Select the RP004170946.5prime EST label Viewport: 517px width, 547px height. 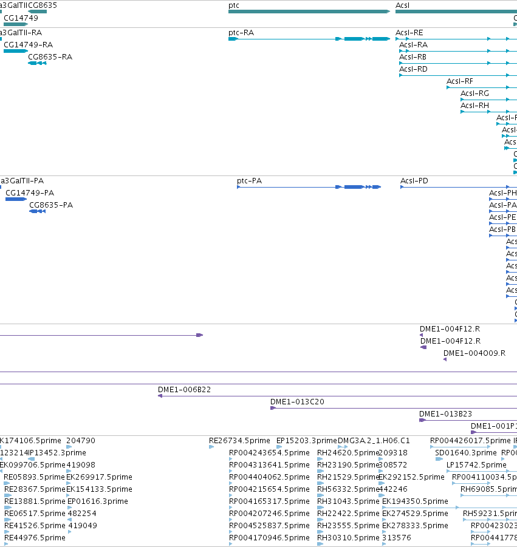pos(269,539)
